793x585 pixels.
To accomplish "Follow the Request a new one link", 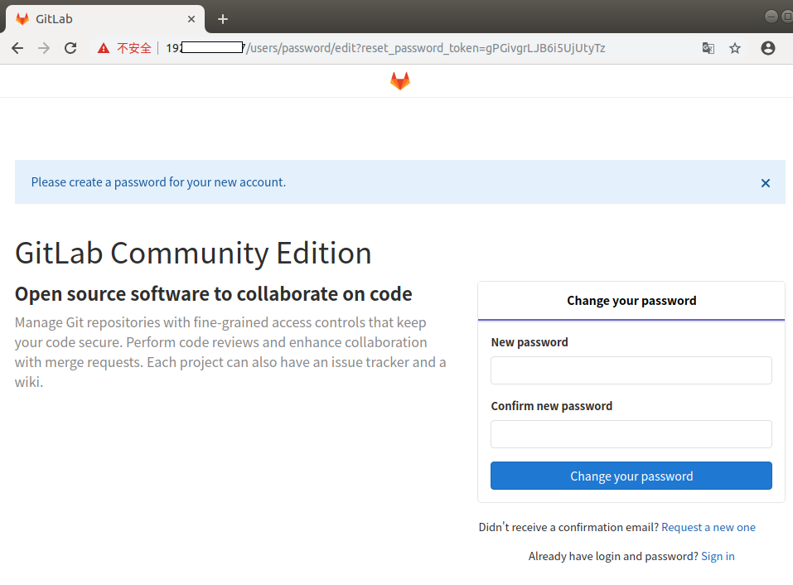I will (x=708, y=527).
